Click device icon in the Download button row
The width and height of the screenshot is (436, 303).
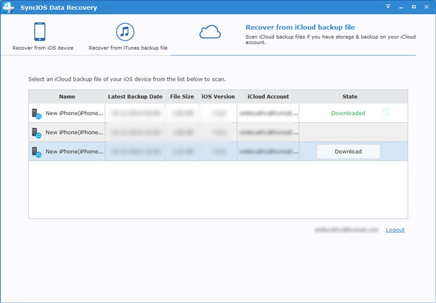point(36,152)
